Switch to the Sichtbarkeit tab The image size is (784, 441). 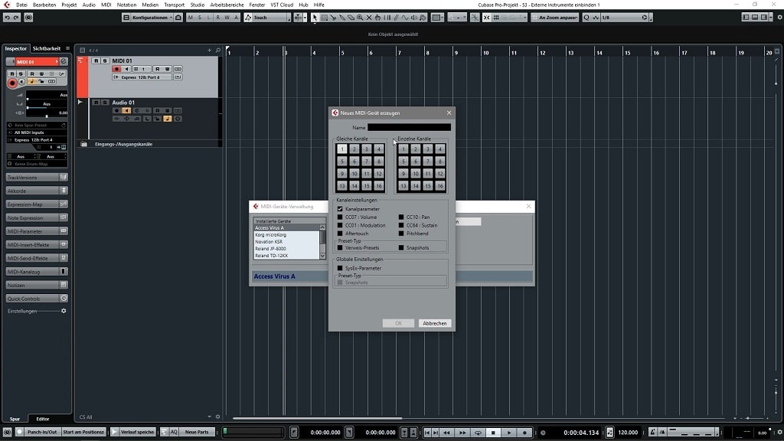pos(47,48)
